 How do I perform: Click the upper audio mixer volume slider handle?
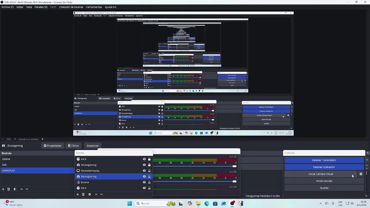[234, 166]
